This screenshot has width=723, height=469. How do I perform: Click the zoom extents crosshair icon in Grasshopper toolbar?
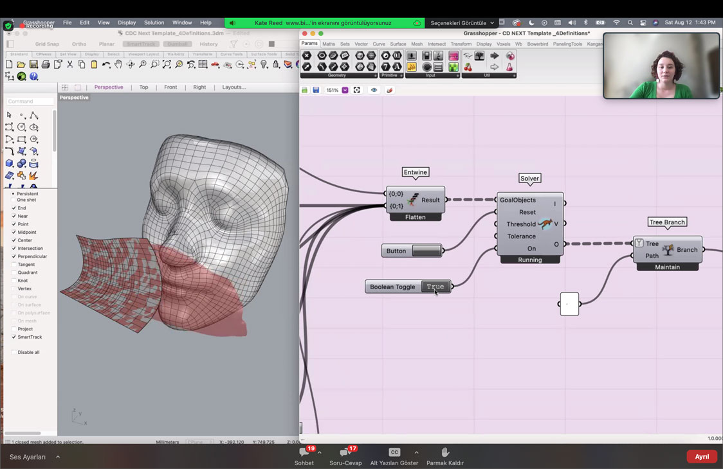point(358,90)
